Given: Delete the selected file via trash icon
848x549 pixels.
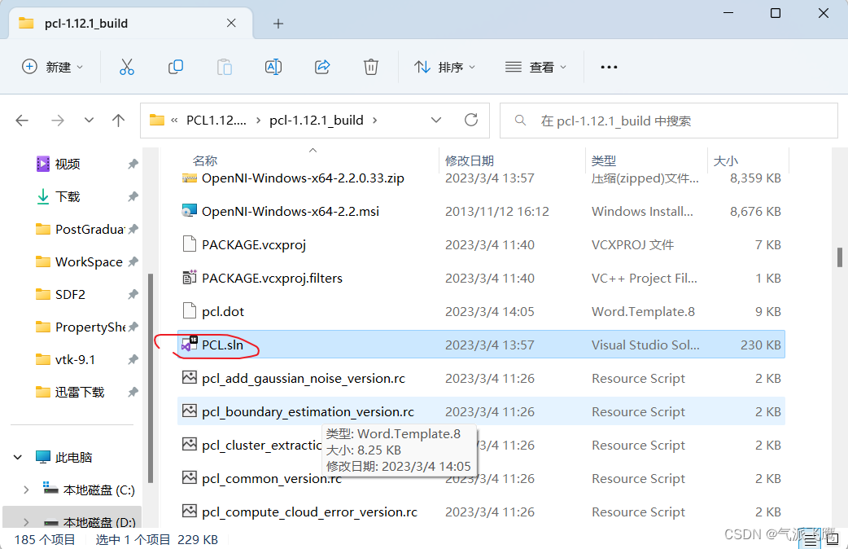Looking at the screenshot, I should click(370, 67).
